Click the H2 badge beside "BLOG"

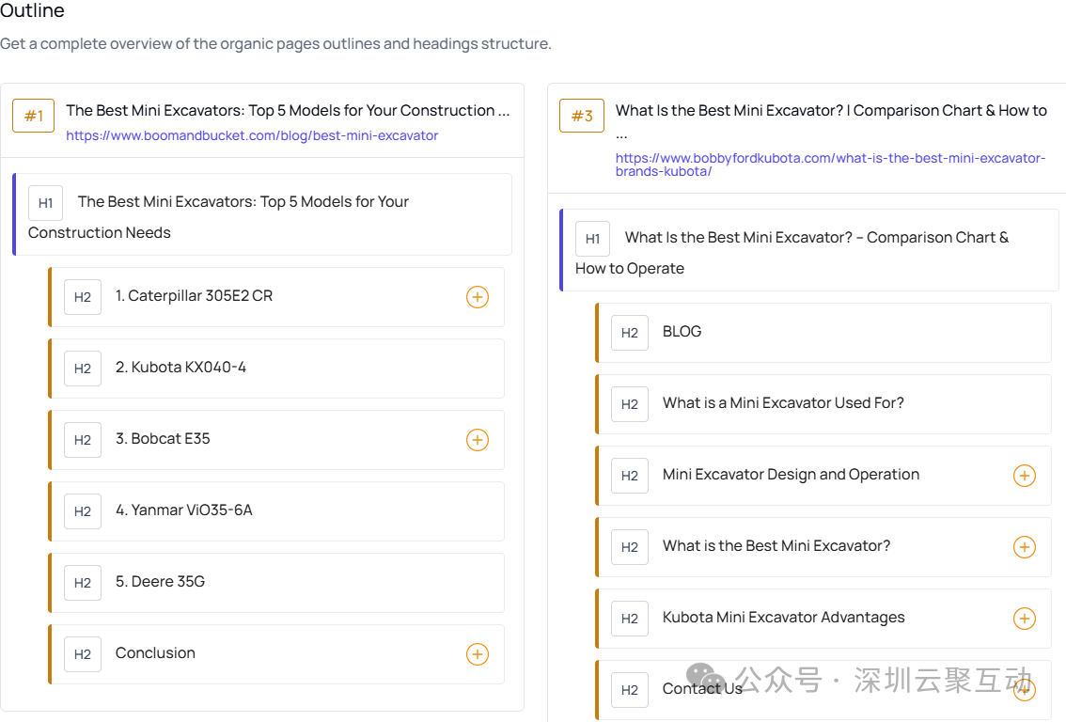click(630, 333)
